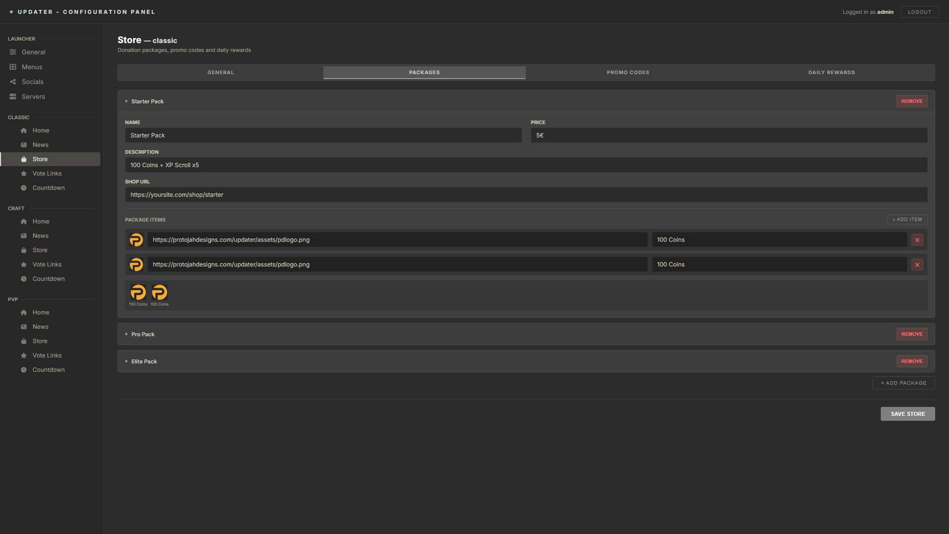
Task: Edit first item's 100 Coins label field
Action: click(x=779, y=240)
